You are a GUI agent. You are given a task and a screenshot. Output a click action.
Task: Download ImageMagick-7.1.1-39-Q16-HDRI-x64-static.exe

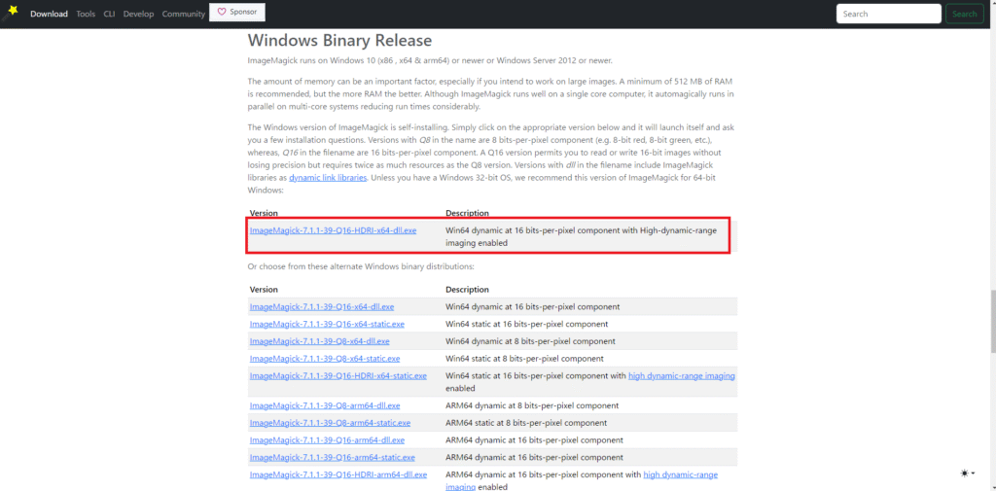pyautogui.click(x=338, y=375)
